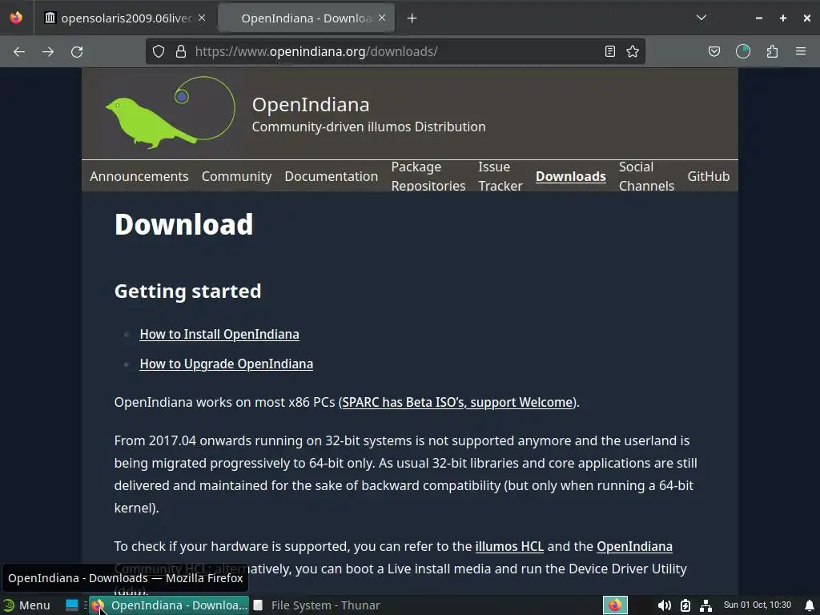820x615 pixels.
Task: Close the opensolaris2009.06livecd tab
Action: [x=202, y=18]
